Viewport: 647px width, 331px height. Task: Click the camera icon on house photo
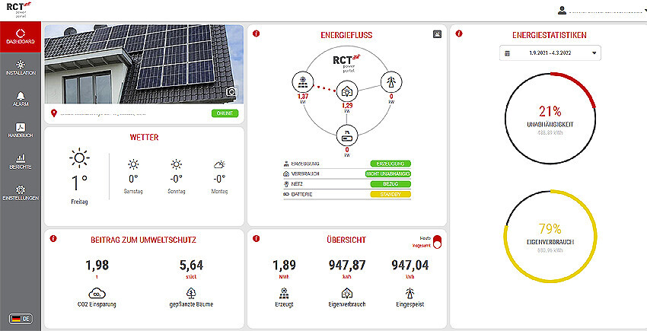pos(232,93)
